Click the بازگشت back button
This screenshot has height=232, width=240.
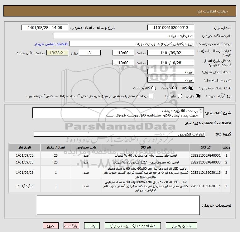[x=71, y=226]
